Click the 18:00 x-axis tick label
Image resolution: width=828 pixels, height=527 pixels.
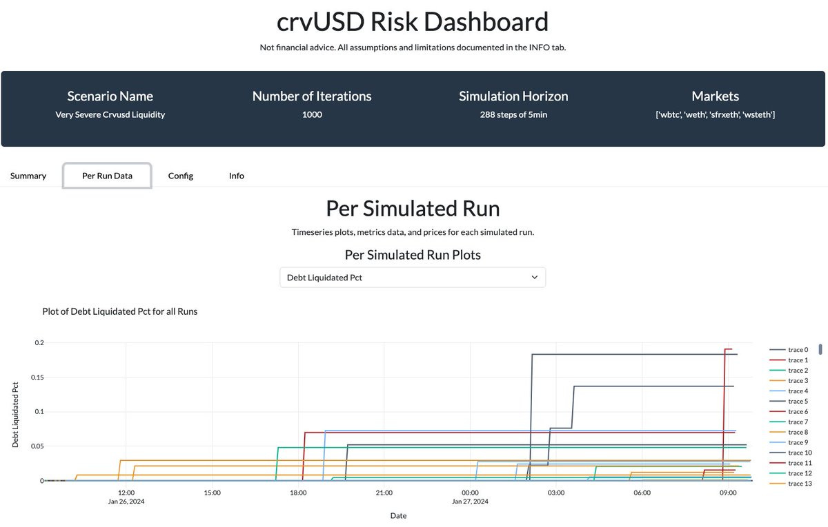point(298,493)
